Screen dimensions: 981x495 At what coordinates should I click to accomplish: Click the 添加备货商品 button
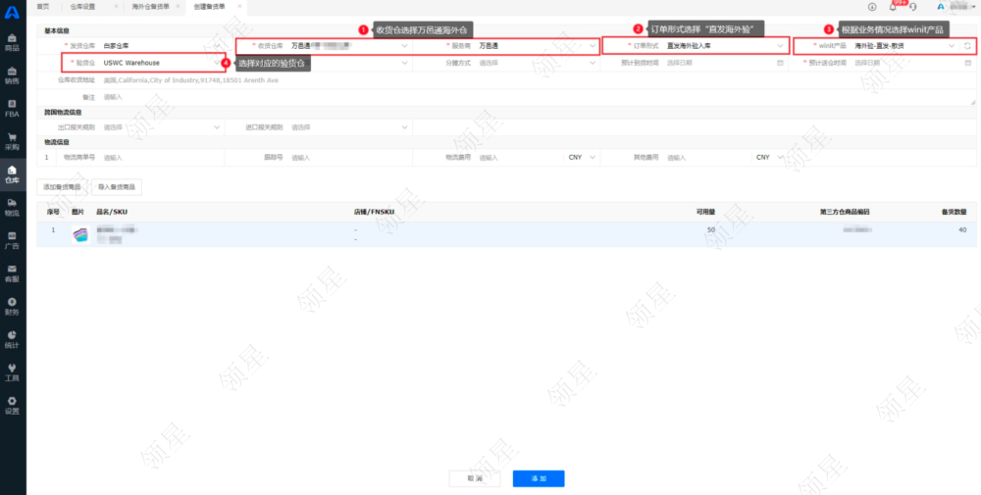(x=61, y=186)
